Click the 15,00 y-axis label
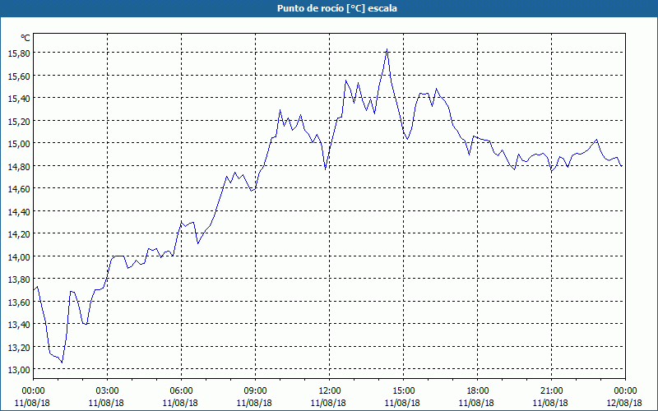Image resolution: width=658 pixels, height=411 pixels. (x=18, y=145)
